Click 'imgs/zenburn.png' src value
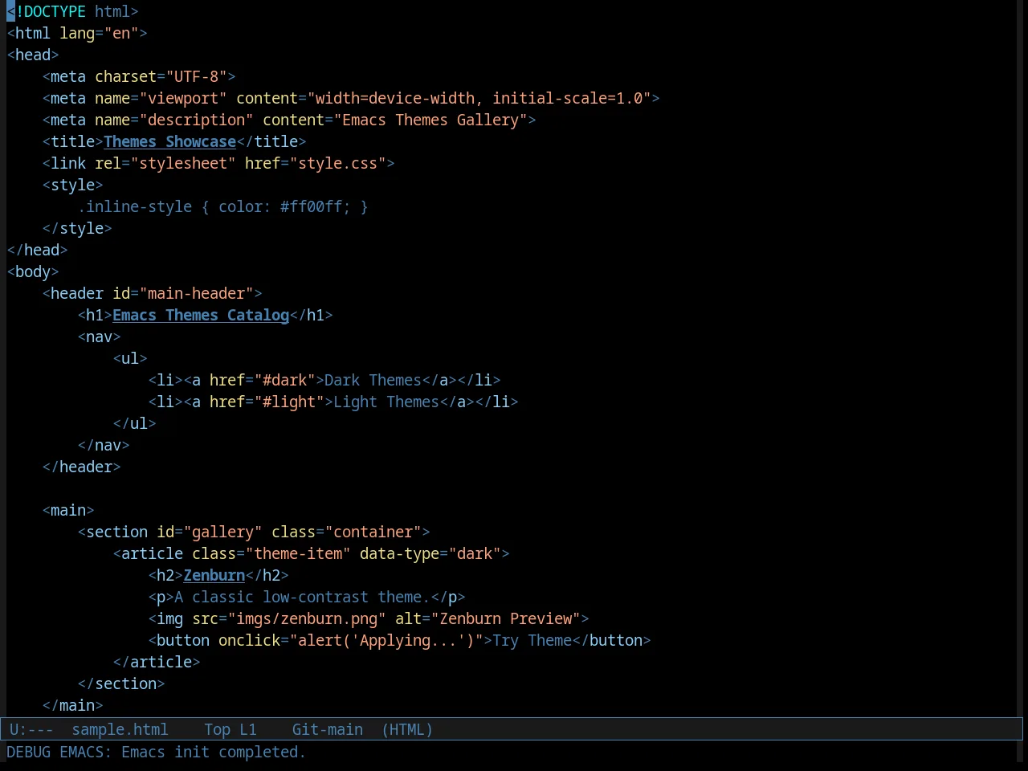The width and height of the screenshot is (1028, 771). tap(307, 618)
